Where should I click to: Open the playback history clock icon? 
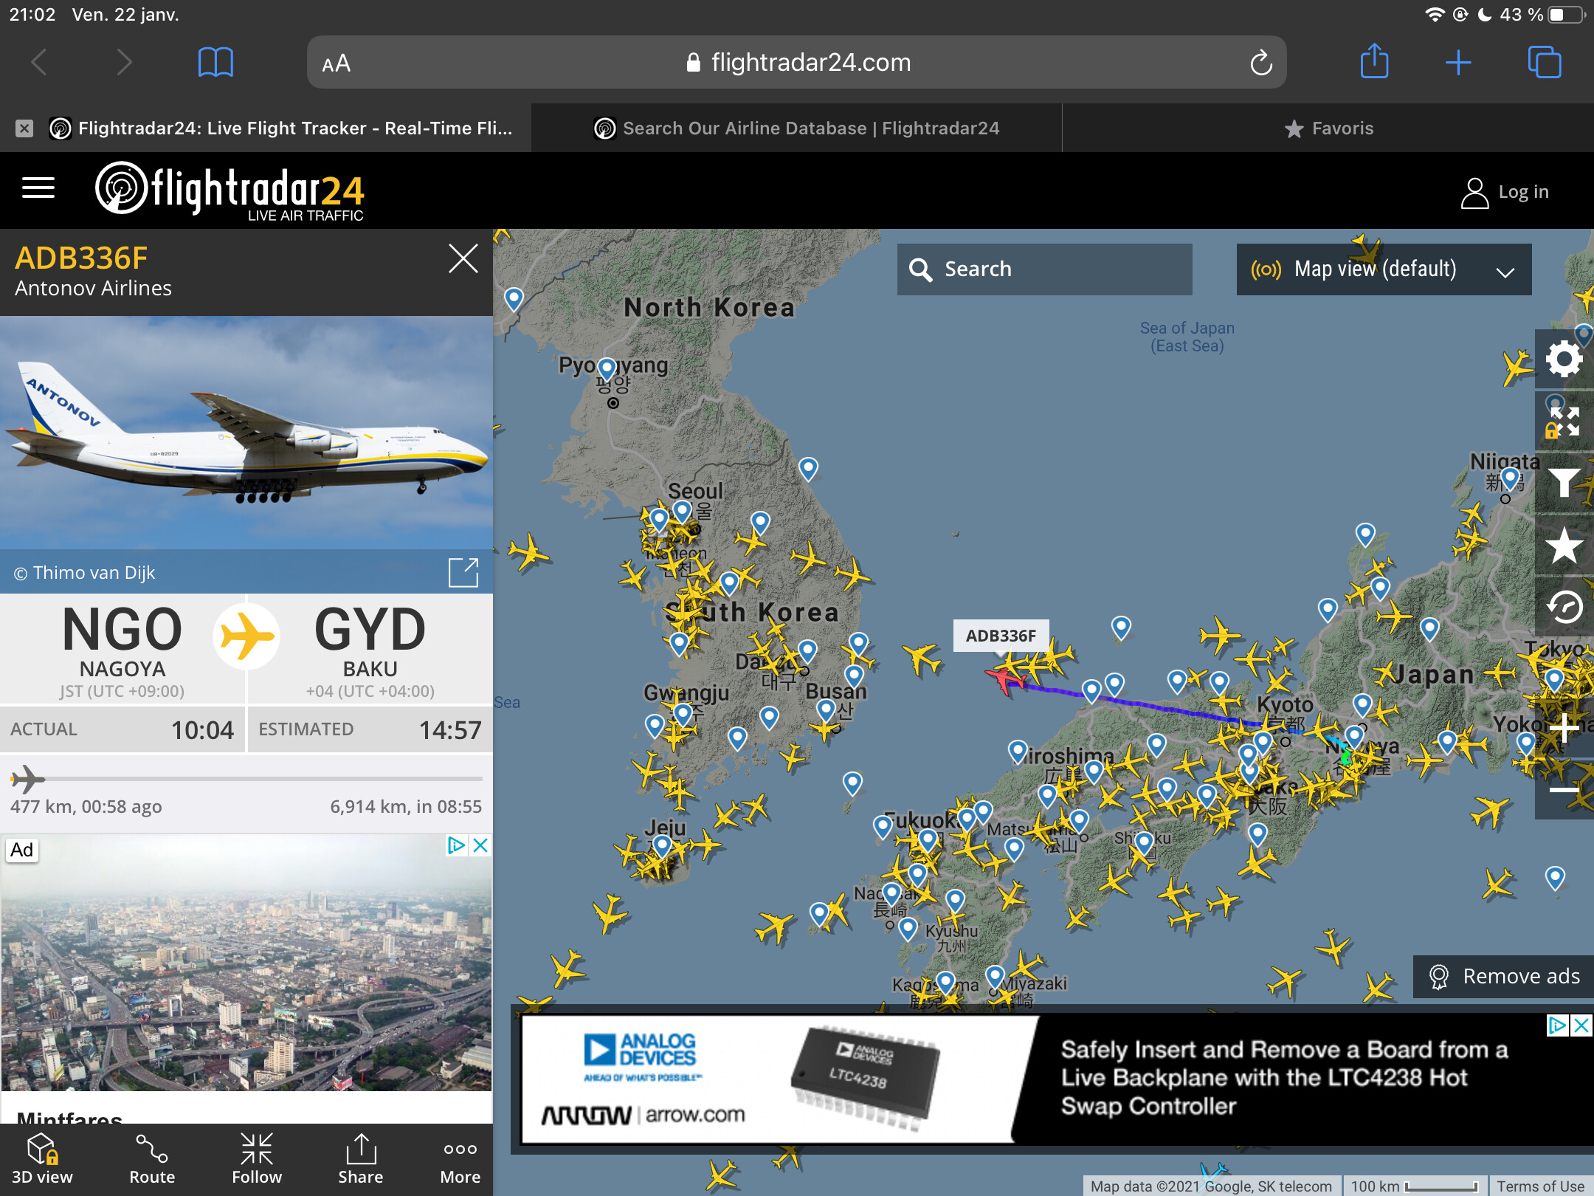point(1564,608)
